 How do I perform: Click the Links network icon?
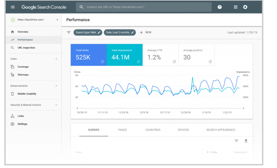[x=12, y=116]
